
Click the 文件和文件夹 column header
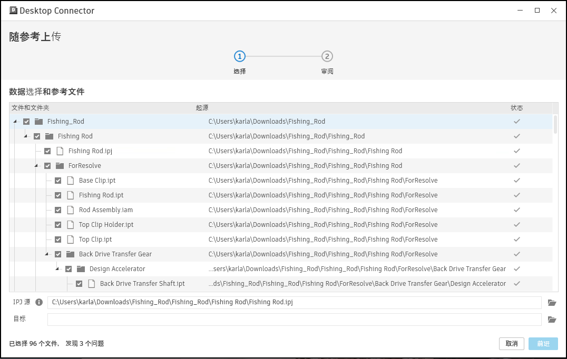31,108
